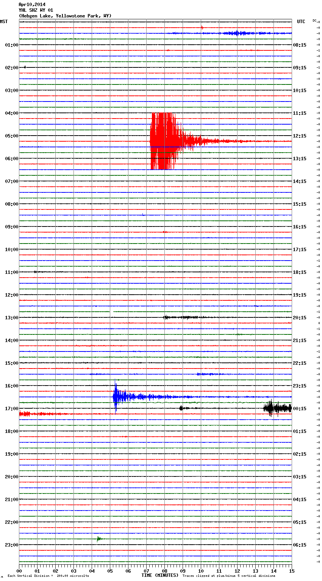Click the 12:15 UTC time label
The width and height of the screenshot is (322, 581).
point(300,136)
